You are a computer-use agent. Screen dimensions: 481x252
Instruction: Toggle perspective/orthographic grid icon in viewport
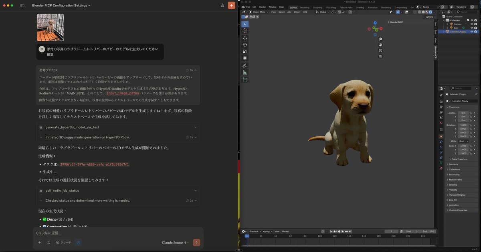tap(380, 56)
